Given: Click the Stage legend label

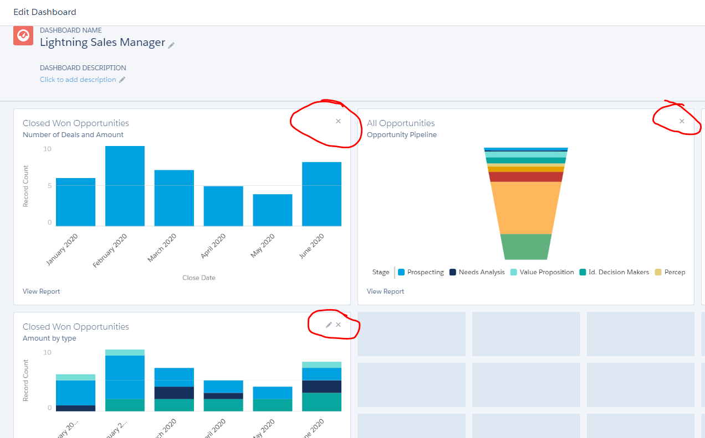Looking at the screenshot, I should [x=381, y=272].
